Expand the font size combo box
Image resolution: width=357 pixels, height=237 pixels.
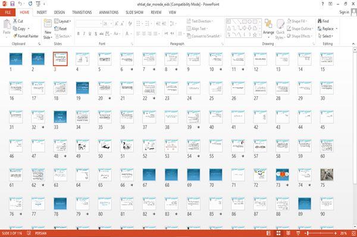pos(111,23)
